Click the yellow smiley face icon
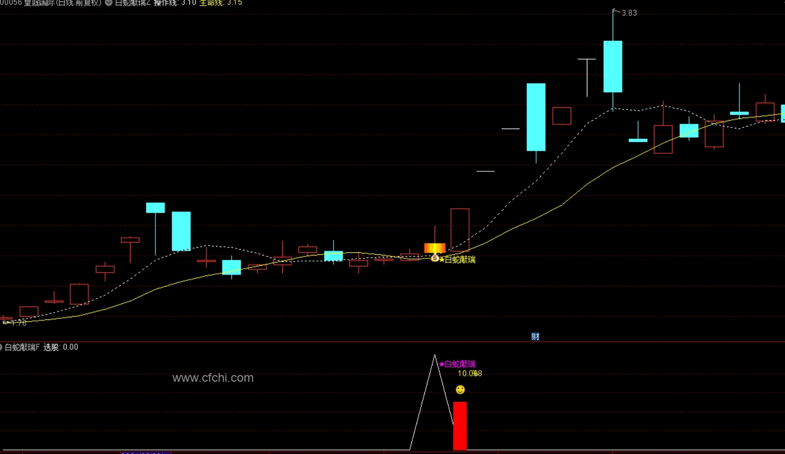 coord(460,390)
